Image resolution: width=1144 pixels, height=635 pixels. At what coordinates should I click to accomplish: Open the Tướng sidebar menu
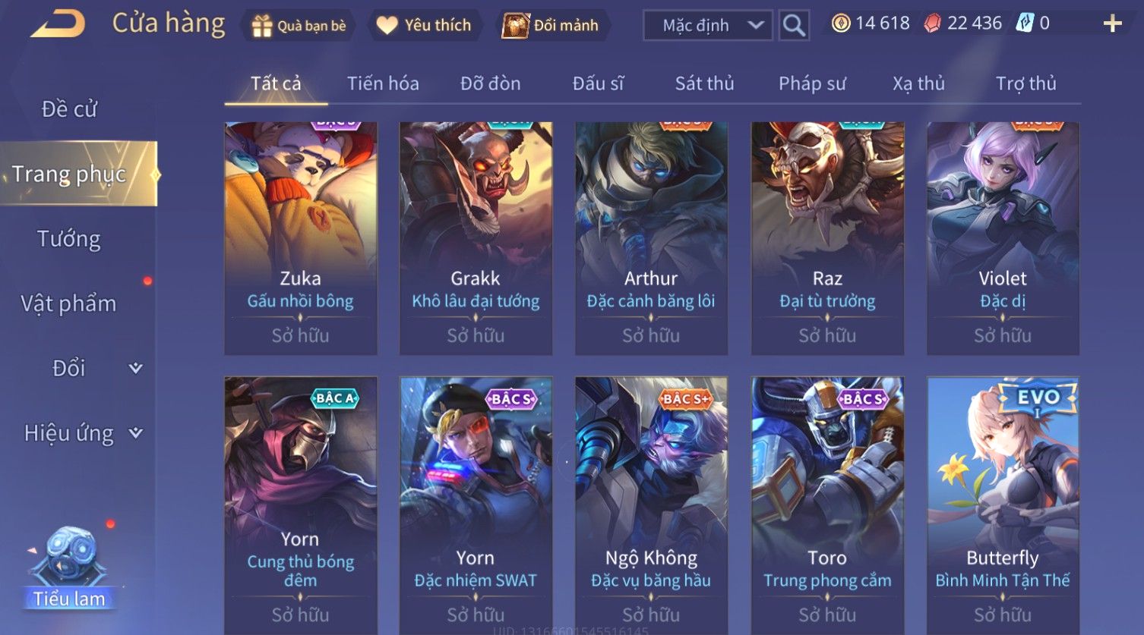(69, 239)
